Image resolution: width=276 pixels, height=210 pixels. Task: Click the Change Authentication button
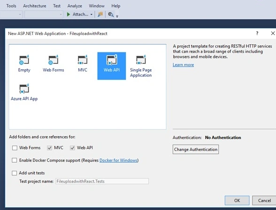click(x=196, y=150)
